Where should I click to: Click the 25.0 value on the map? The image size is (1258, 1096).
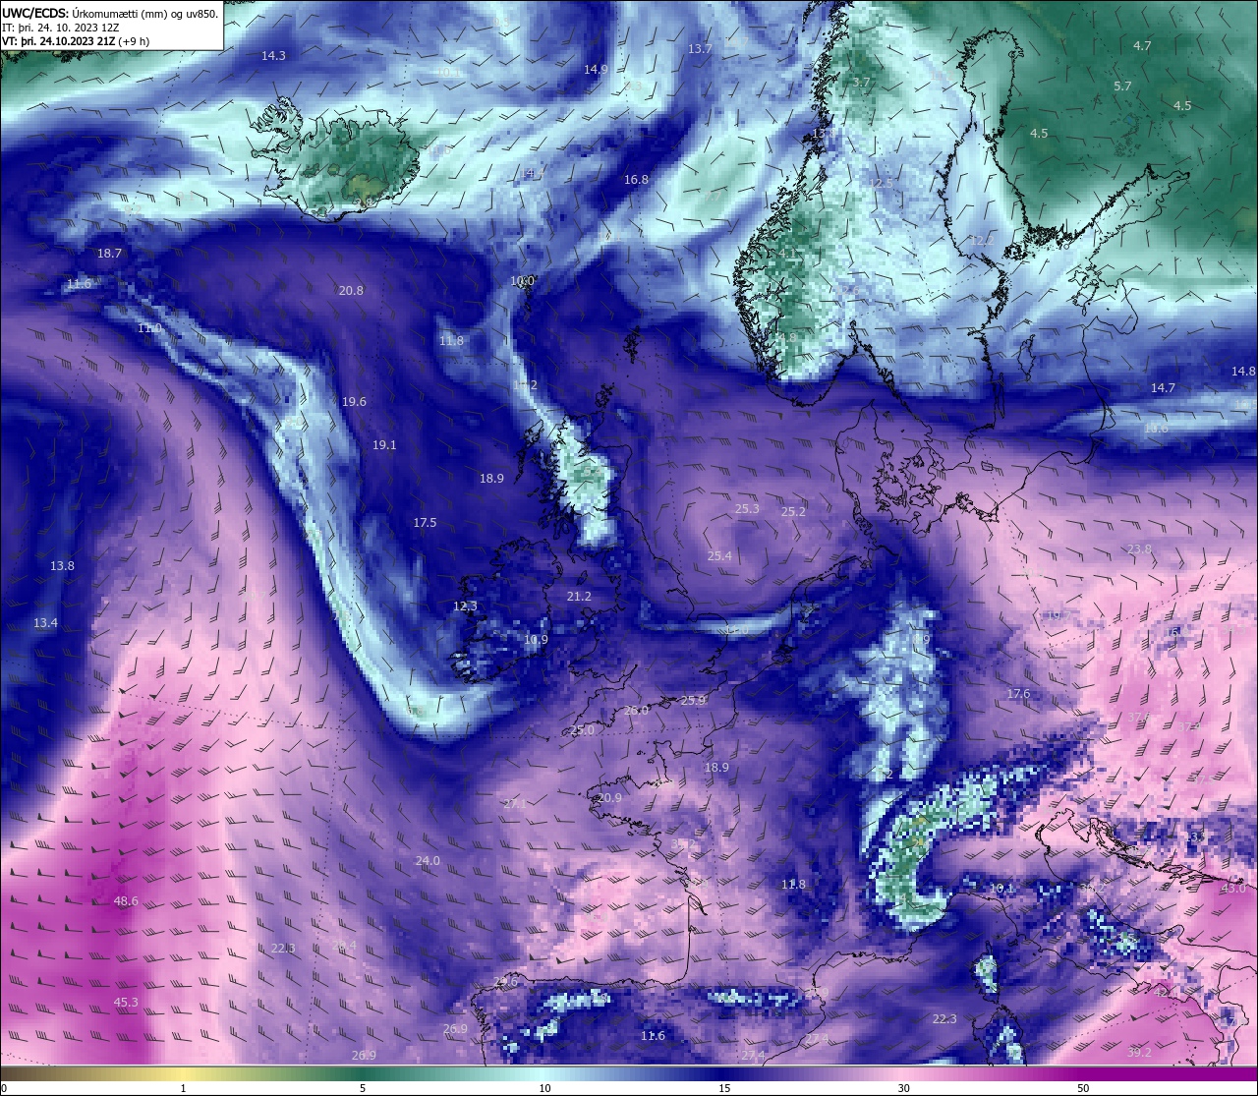pos(582,731)
